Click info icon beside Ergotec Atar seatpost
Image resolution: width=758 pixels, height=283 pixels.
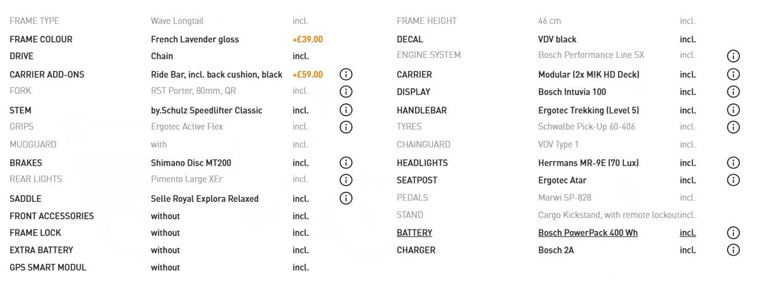point(733,180)
